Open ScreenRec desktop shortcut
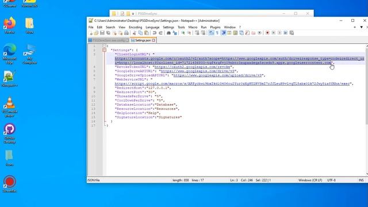 [x=10, y=184]
